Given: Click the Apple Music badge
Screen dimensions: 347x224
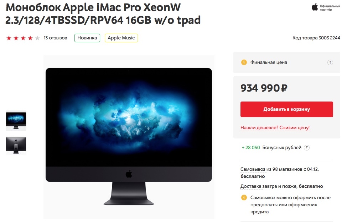Looking at the screenshot, I should coord(121,38).
